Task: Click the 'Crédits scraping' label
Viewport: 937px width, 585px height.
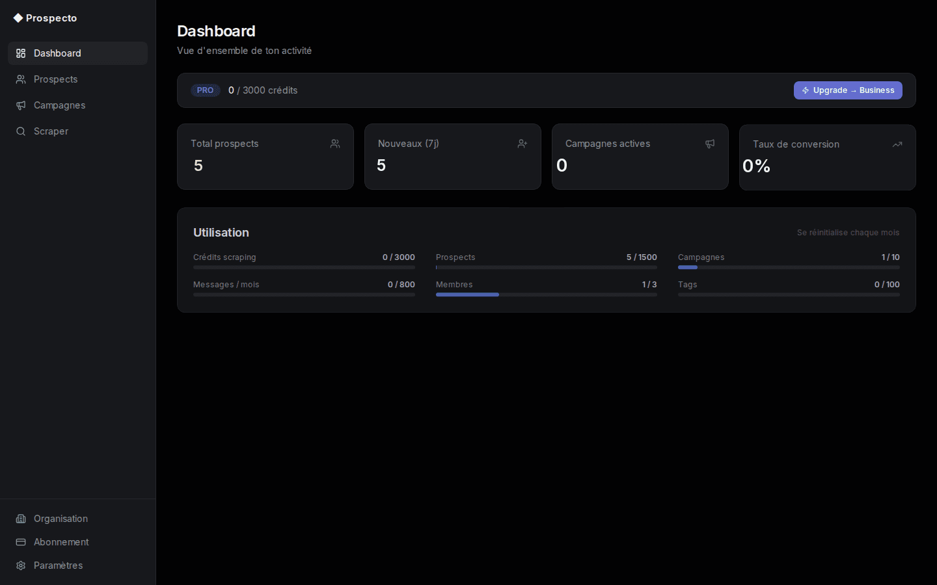Action: click(224, 257)
